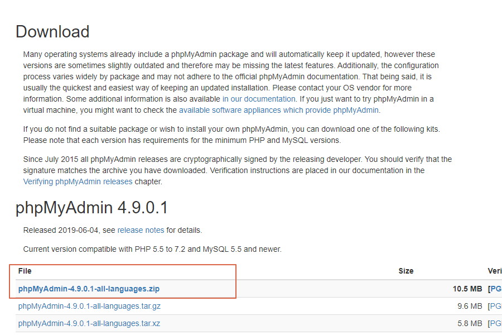Open PGP signature link for tar.gz row
This screenshot has width=502, height=335.
point(495,306)
